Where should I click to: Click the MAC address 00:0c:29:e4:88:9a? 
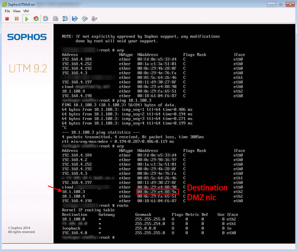tap(157, 192)
